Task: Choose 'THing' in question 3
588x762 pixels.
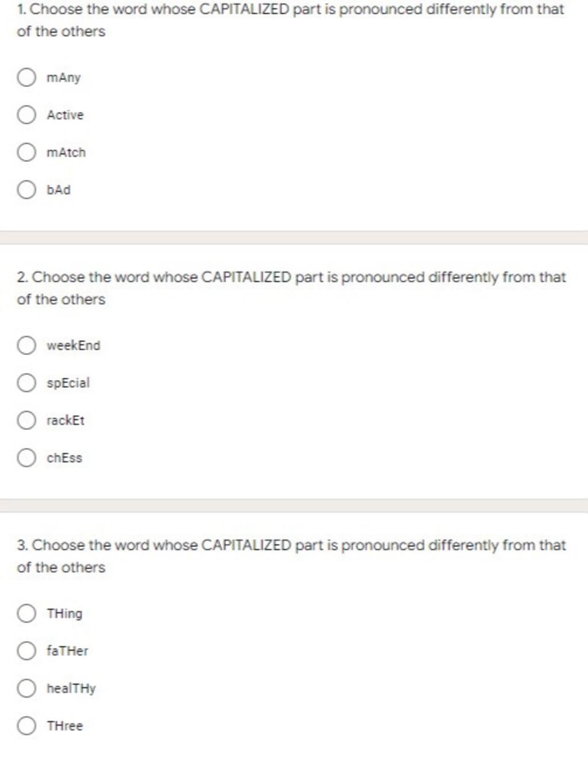Action: coord(26,613)
